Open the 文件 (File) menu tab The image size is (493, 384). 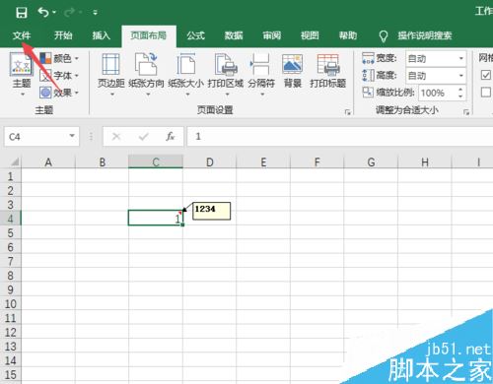point(22,35)
